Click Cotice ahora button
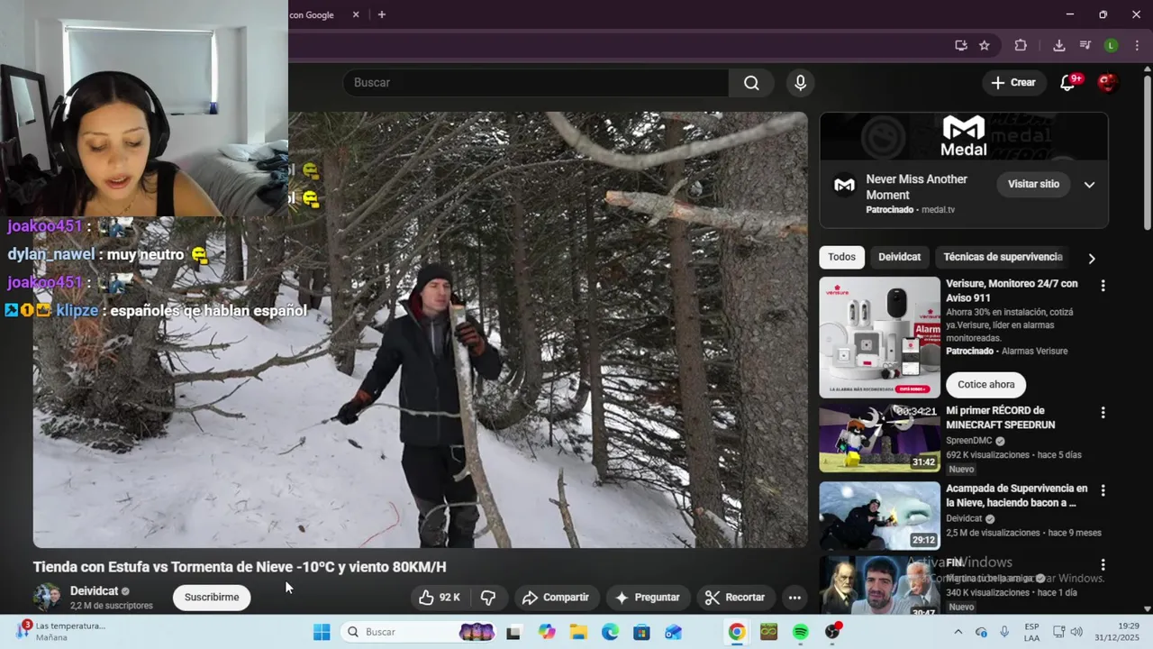1153x649 pixels. [x=985, y=385]
